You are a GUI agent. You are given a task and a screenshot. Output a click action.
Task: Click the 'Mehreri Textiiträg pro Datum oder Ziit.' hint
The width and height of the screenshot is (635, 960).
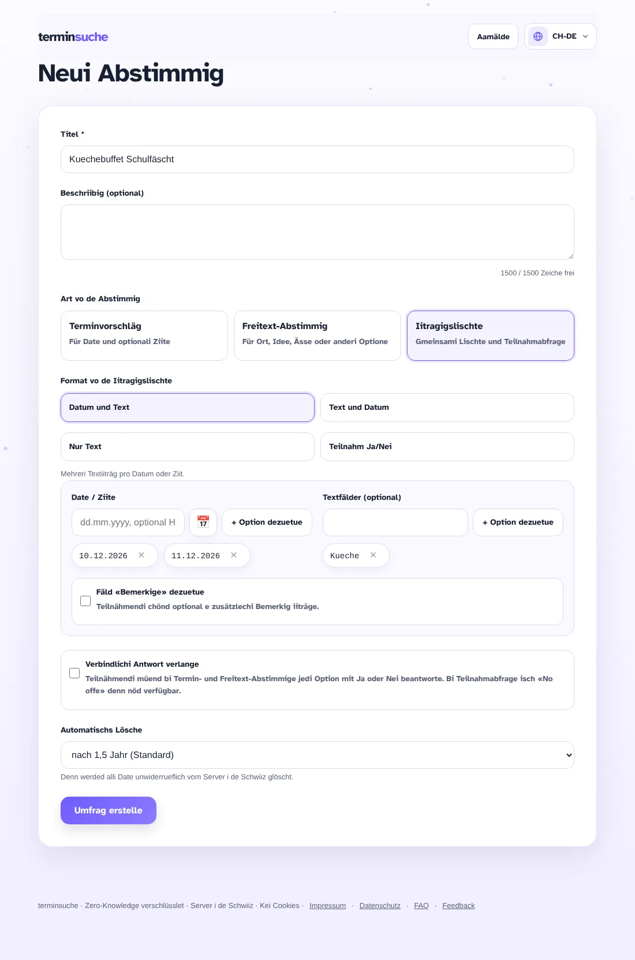point(122,474)
